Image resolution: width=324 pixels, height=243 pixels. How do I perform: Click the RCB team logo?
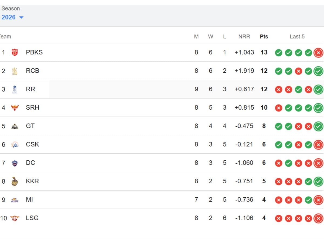[x=15, y=71]
